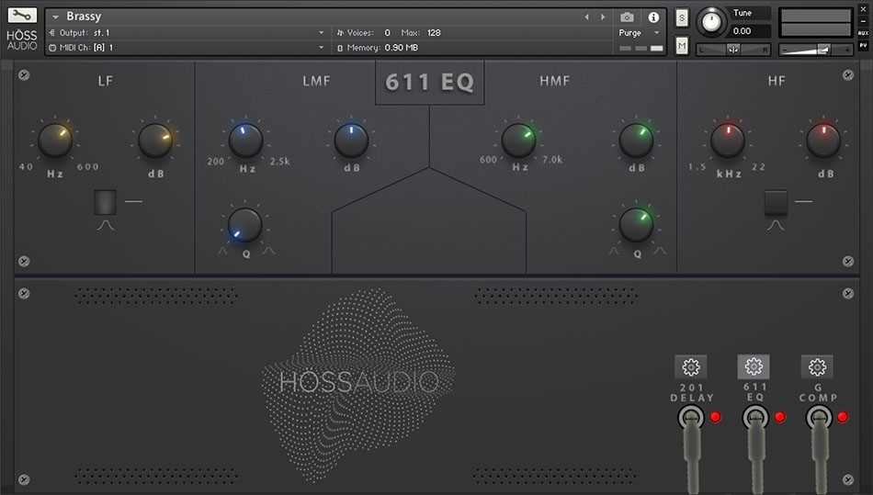
Task: Click the 611 EQ cable jack
Action: click(x=755, y=417)
